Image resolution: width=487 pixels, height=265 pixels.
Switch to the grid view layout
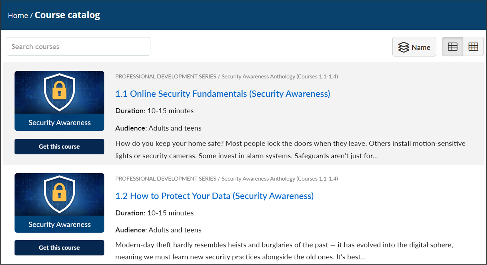pyautogui.click(x=473, y=47)
